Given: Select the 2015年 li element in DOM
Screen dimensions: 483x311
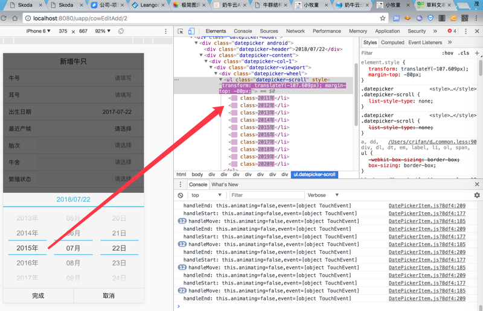Looking at the screenshot, I should (x=259, y=127).
